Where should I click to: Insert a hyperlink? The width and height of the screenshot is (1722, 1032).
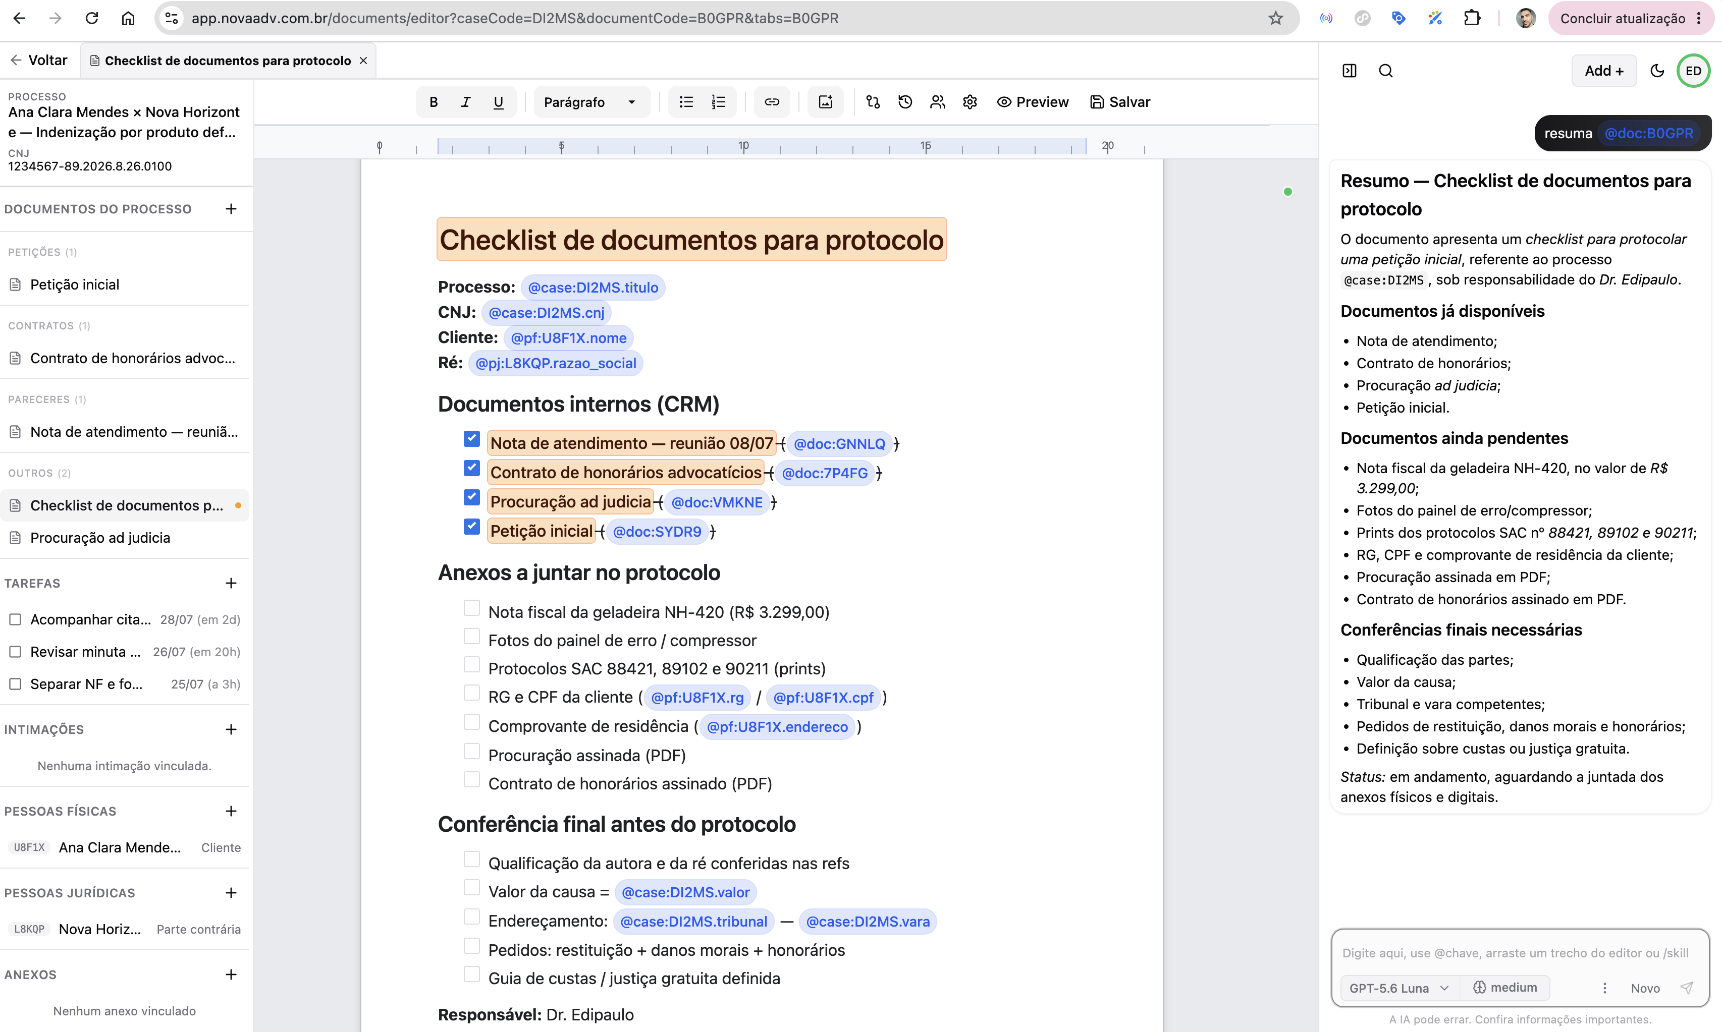coord(772,102)
